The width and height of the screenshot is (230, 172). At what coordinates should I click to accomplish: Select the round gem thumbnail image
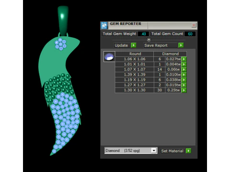109,57
